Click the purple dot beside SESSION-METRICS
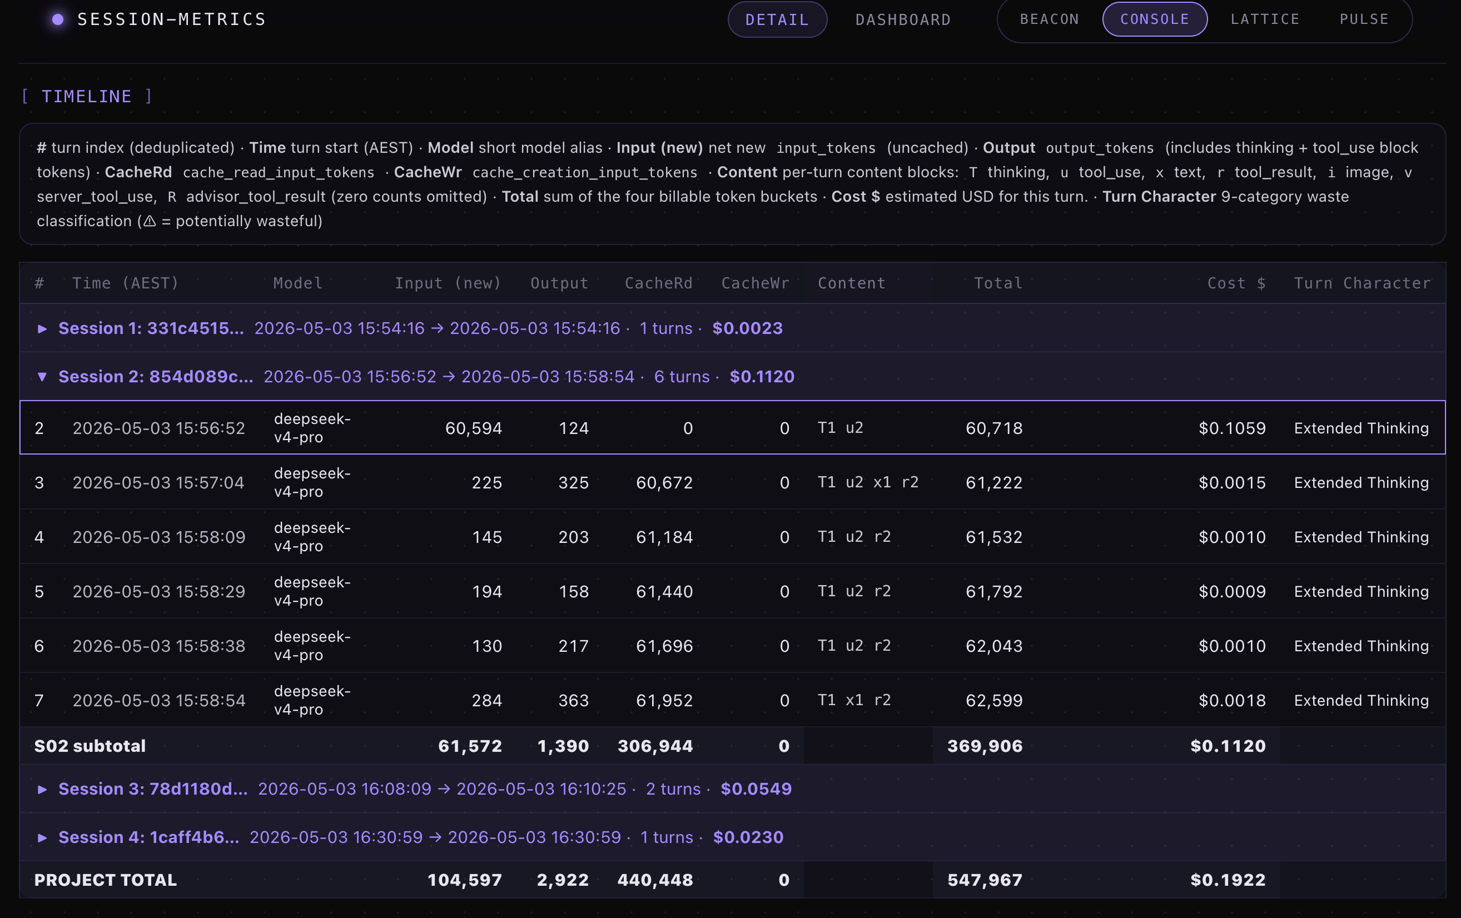Viewport: 1461px width, 918px height. [x=58, y=19]
